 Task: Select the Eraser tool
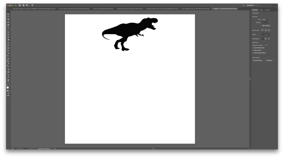point(8,40)
